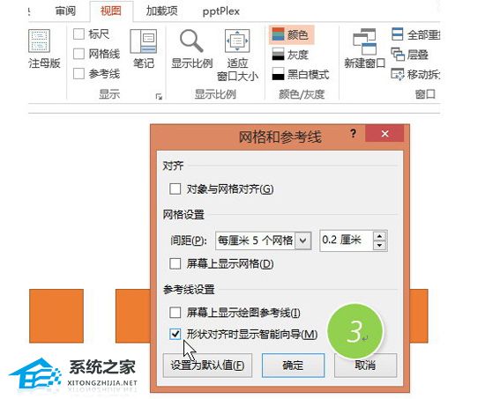Select the 视图 ribbon tab
The height and width of the screenshot is (399, 485).
(x=111, y=11)
